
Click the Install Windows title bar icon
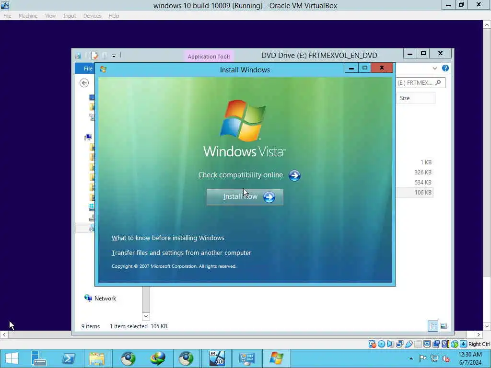pyautogui.click(x=103, y=69)
